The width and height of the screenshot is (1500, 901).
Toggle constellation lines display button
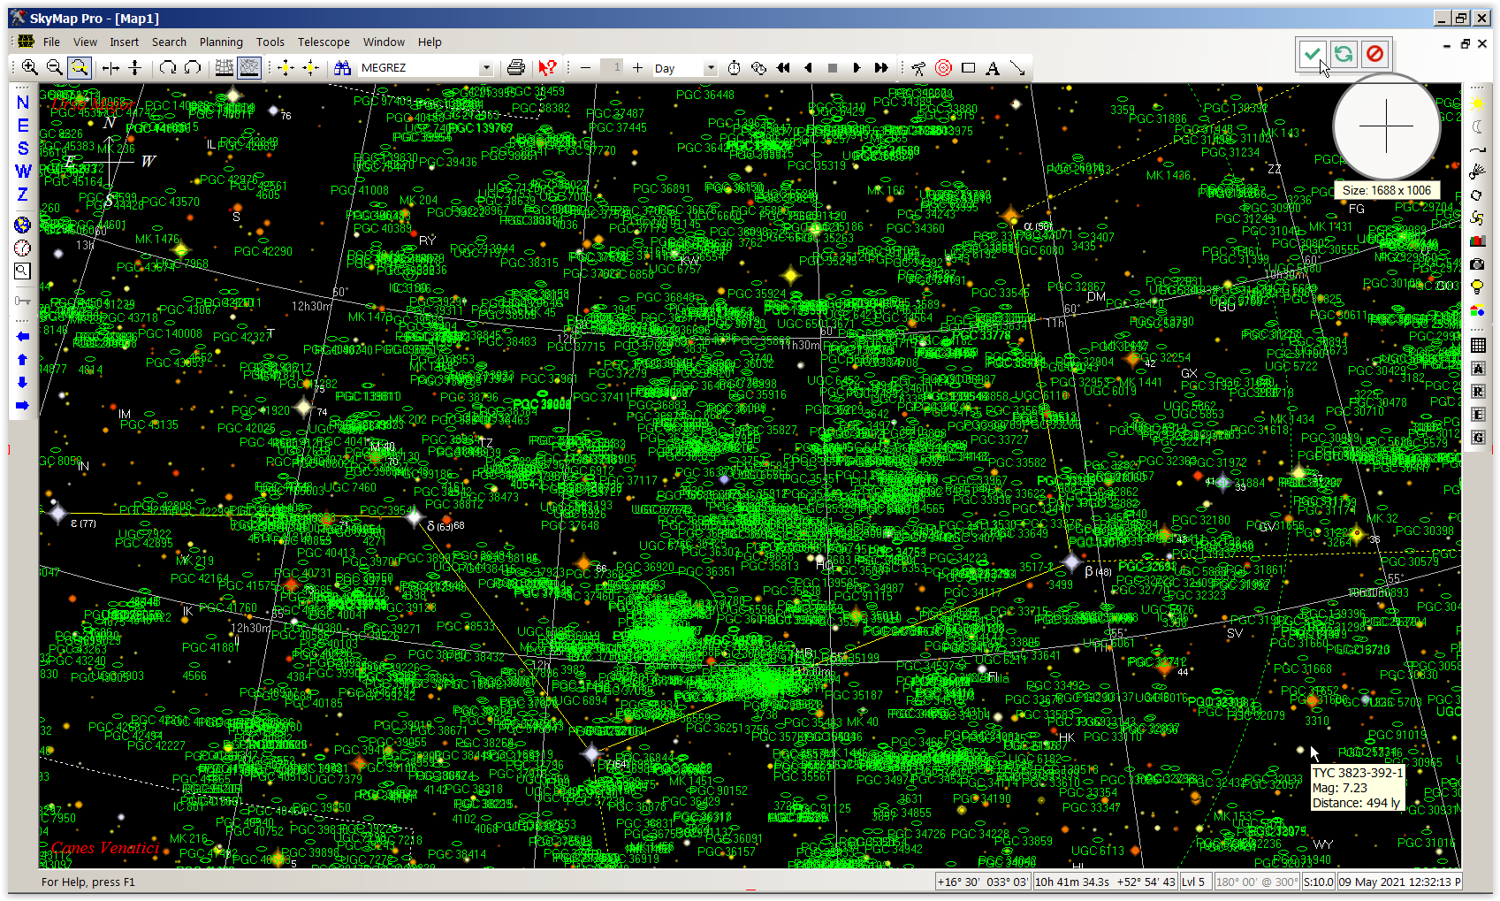coord(249,68)
